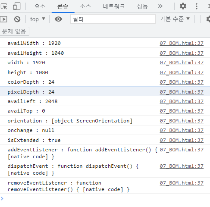Open the 네트워크 tab
Screen dimensions: 210x207
point(114,6)
